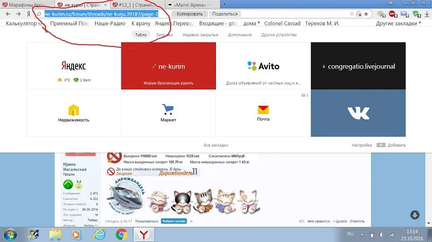Open the Калькулятор bookmark
This screenshot has height=242, width=432.
coord(24,23)
